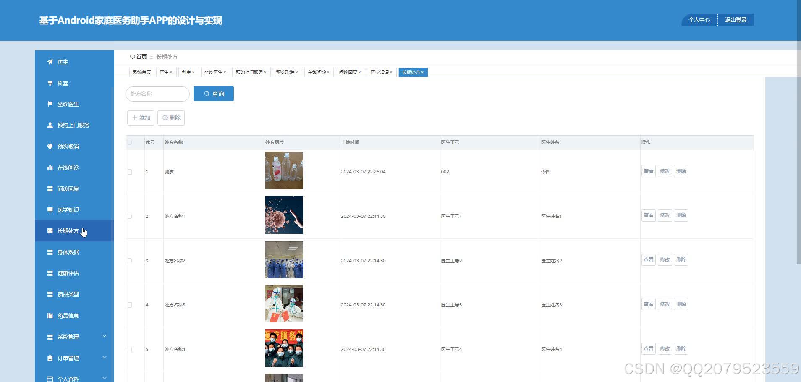
Task: Close the 在线问诊 tab via its x
Action: [x=328, y=72]
